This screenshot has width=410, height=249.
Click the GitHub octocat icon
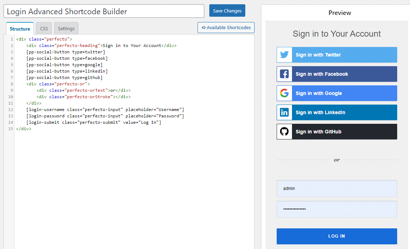point(284,132)
